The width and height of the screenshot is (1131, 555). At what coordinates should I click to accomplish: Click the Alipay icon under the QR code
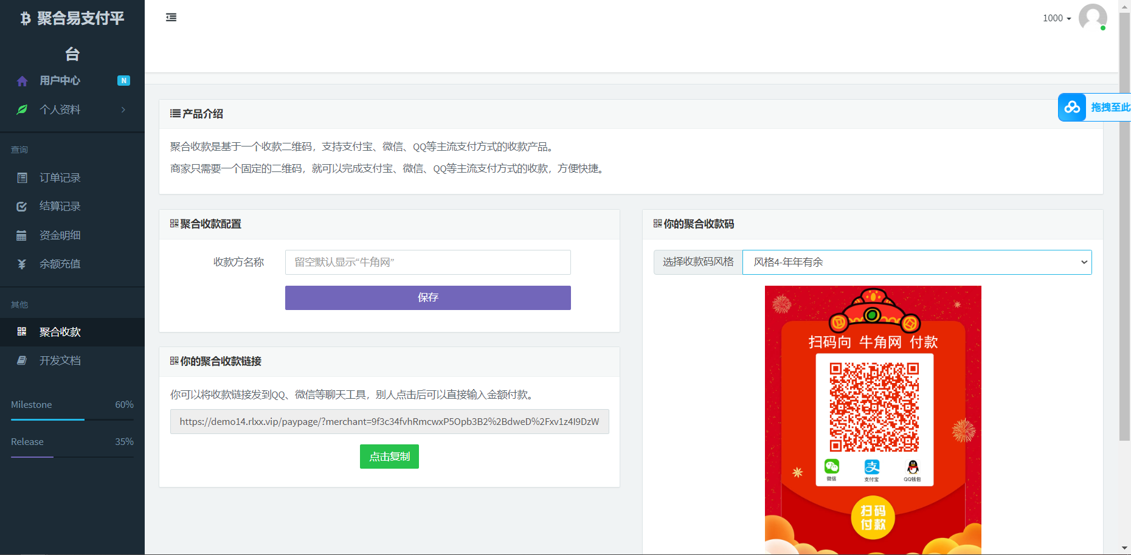872,466
